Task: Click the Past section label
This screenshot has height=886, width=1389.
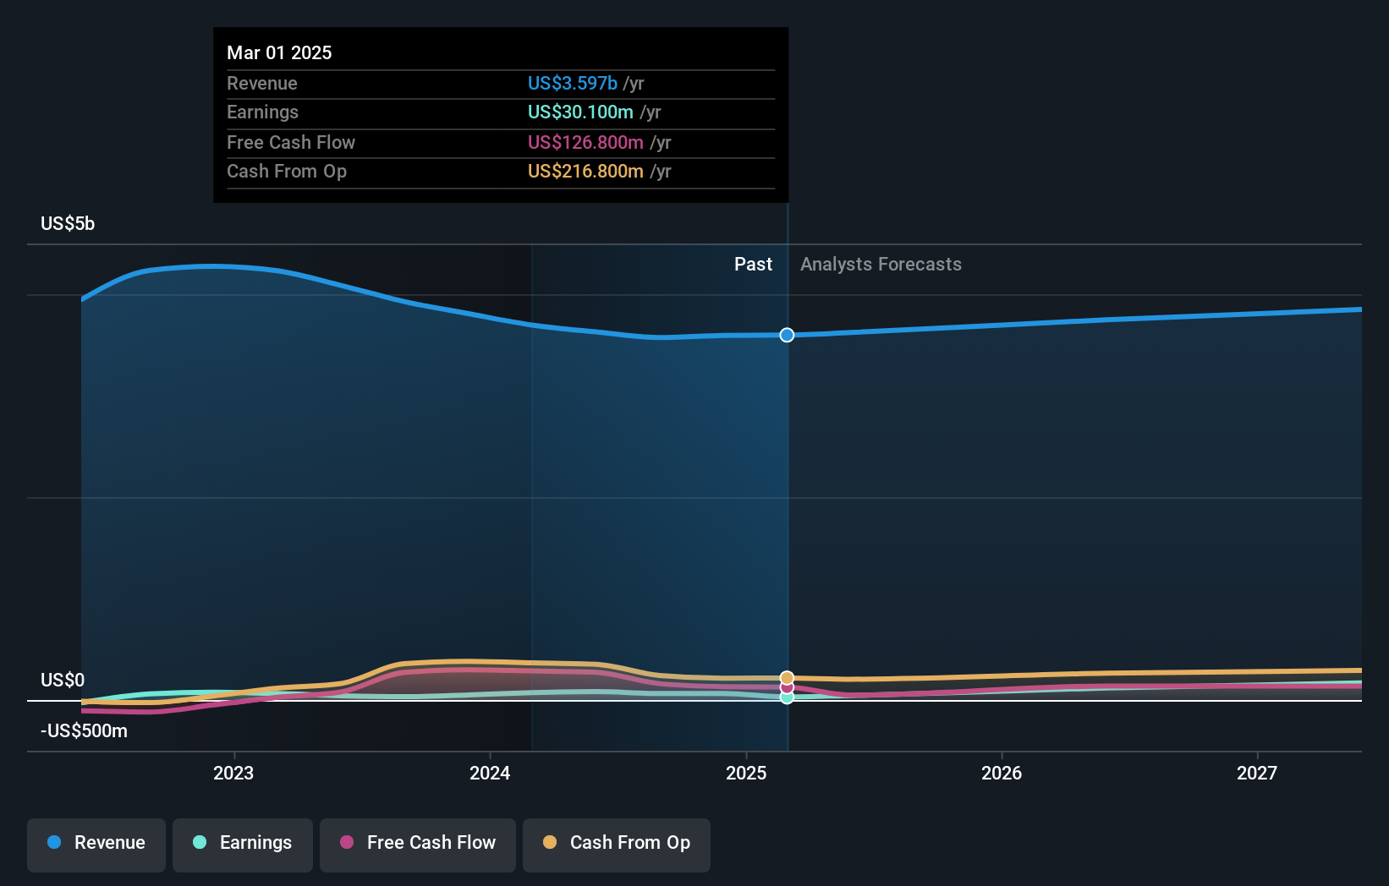Action: tap(753, 264)
